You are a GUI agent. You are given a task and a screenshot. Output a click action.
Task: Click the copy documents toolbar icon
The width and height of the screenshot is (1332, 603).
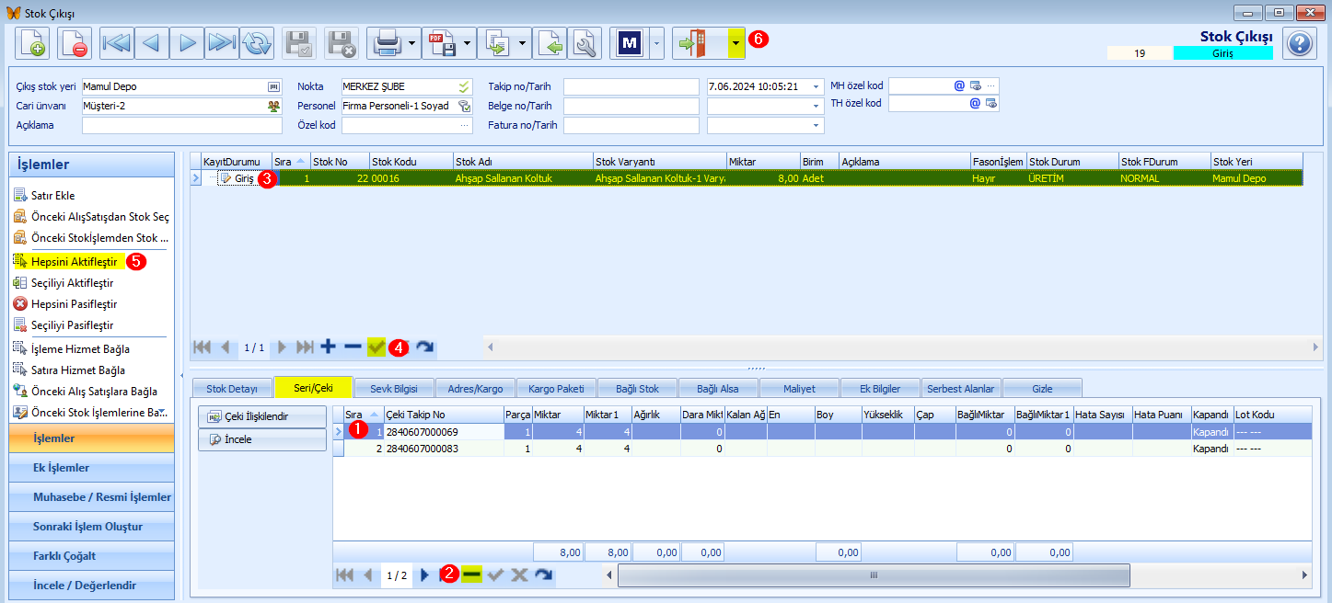pos(496,43)
